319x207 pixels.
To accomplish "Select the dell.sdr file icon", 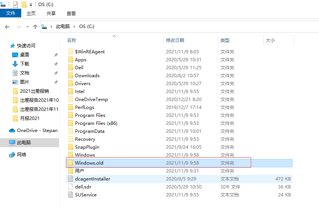I will [70, 187].
